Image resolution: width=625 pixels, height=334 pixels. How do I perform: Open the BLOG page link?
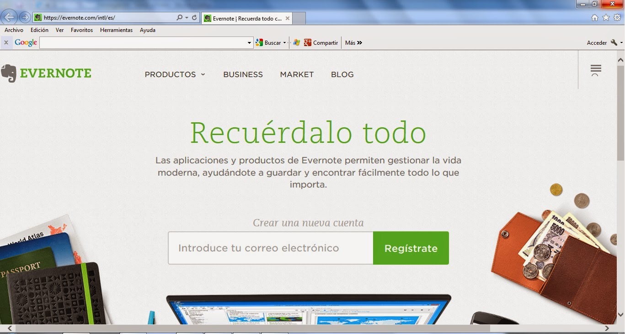pyautogui.click(x=342, y=74)
